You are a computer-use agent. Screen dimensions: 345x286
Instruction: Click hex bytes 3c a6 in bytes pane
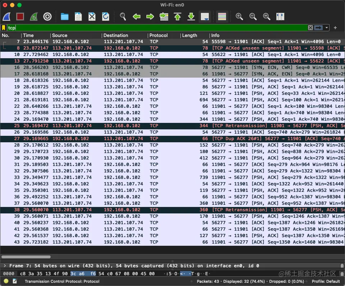click(77, 274)
